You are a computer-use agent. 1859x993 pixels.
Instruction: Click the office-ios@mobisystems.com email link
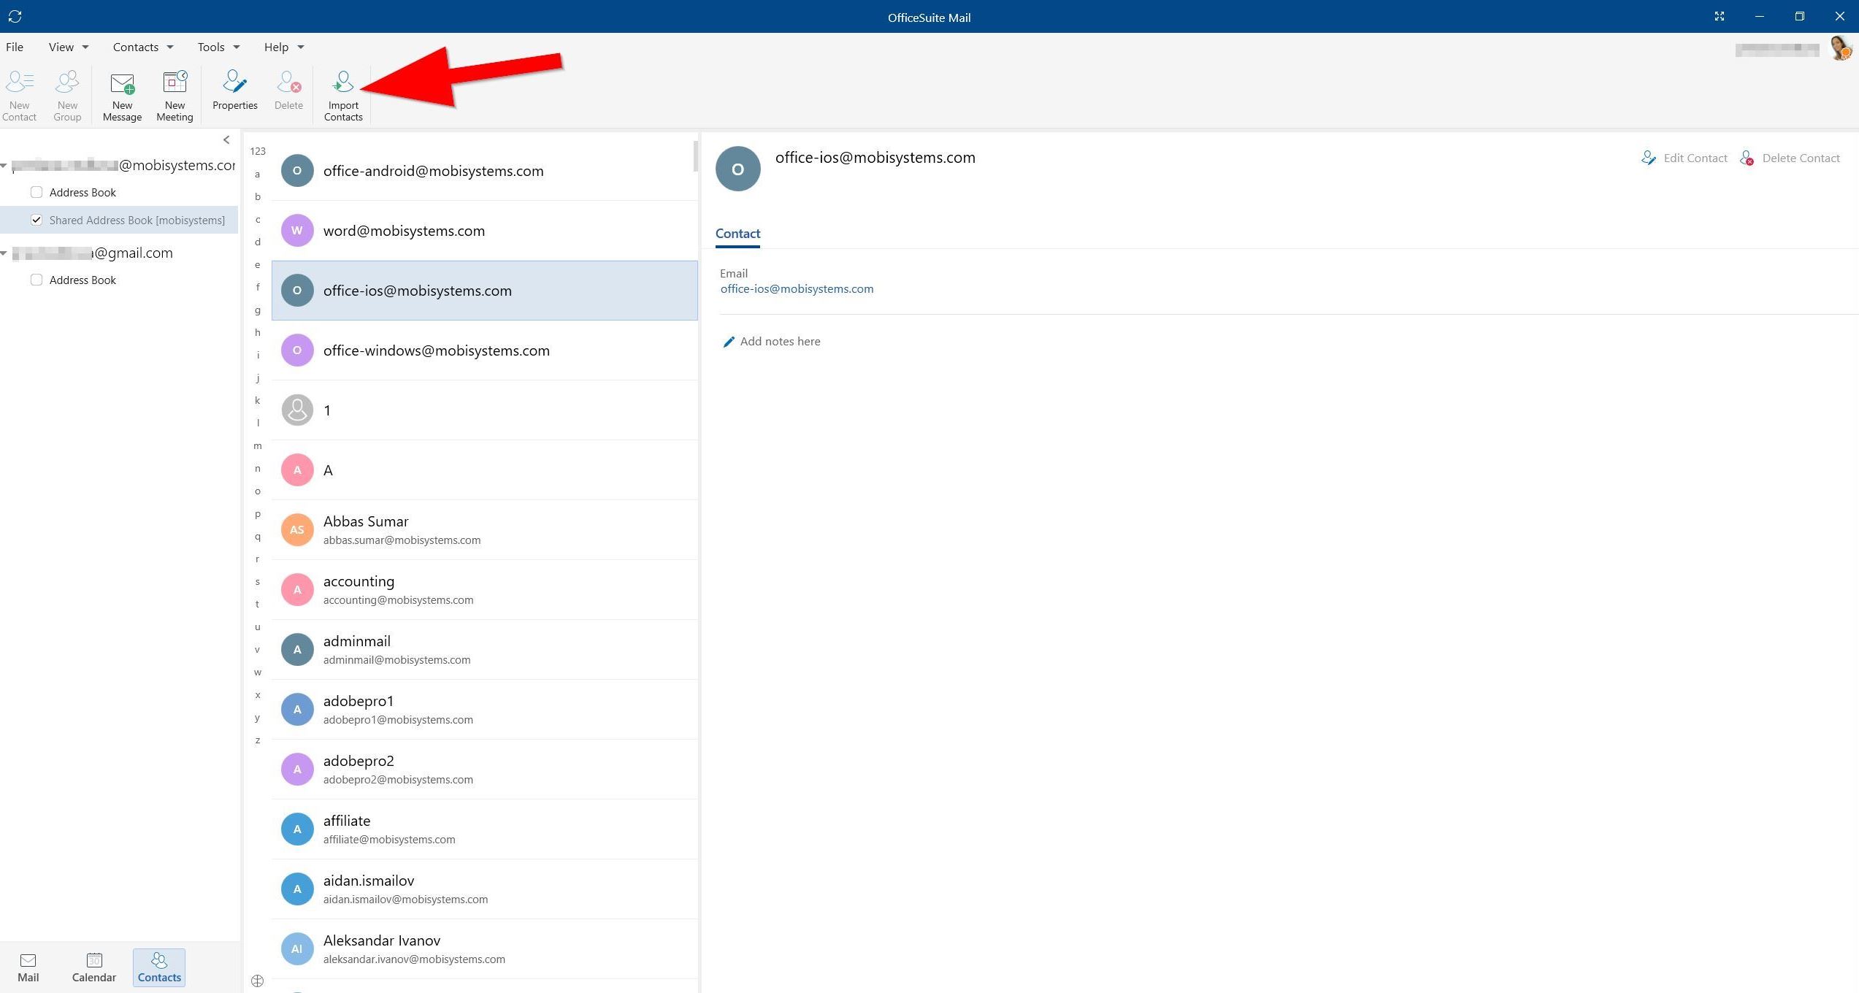coord(797,288)
